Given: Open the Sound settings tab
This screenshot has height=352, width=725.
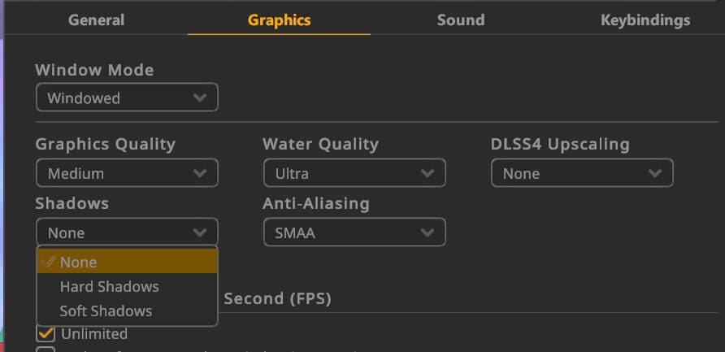Looking at the screenshot, I should tap(461, 20).
